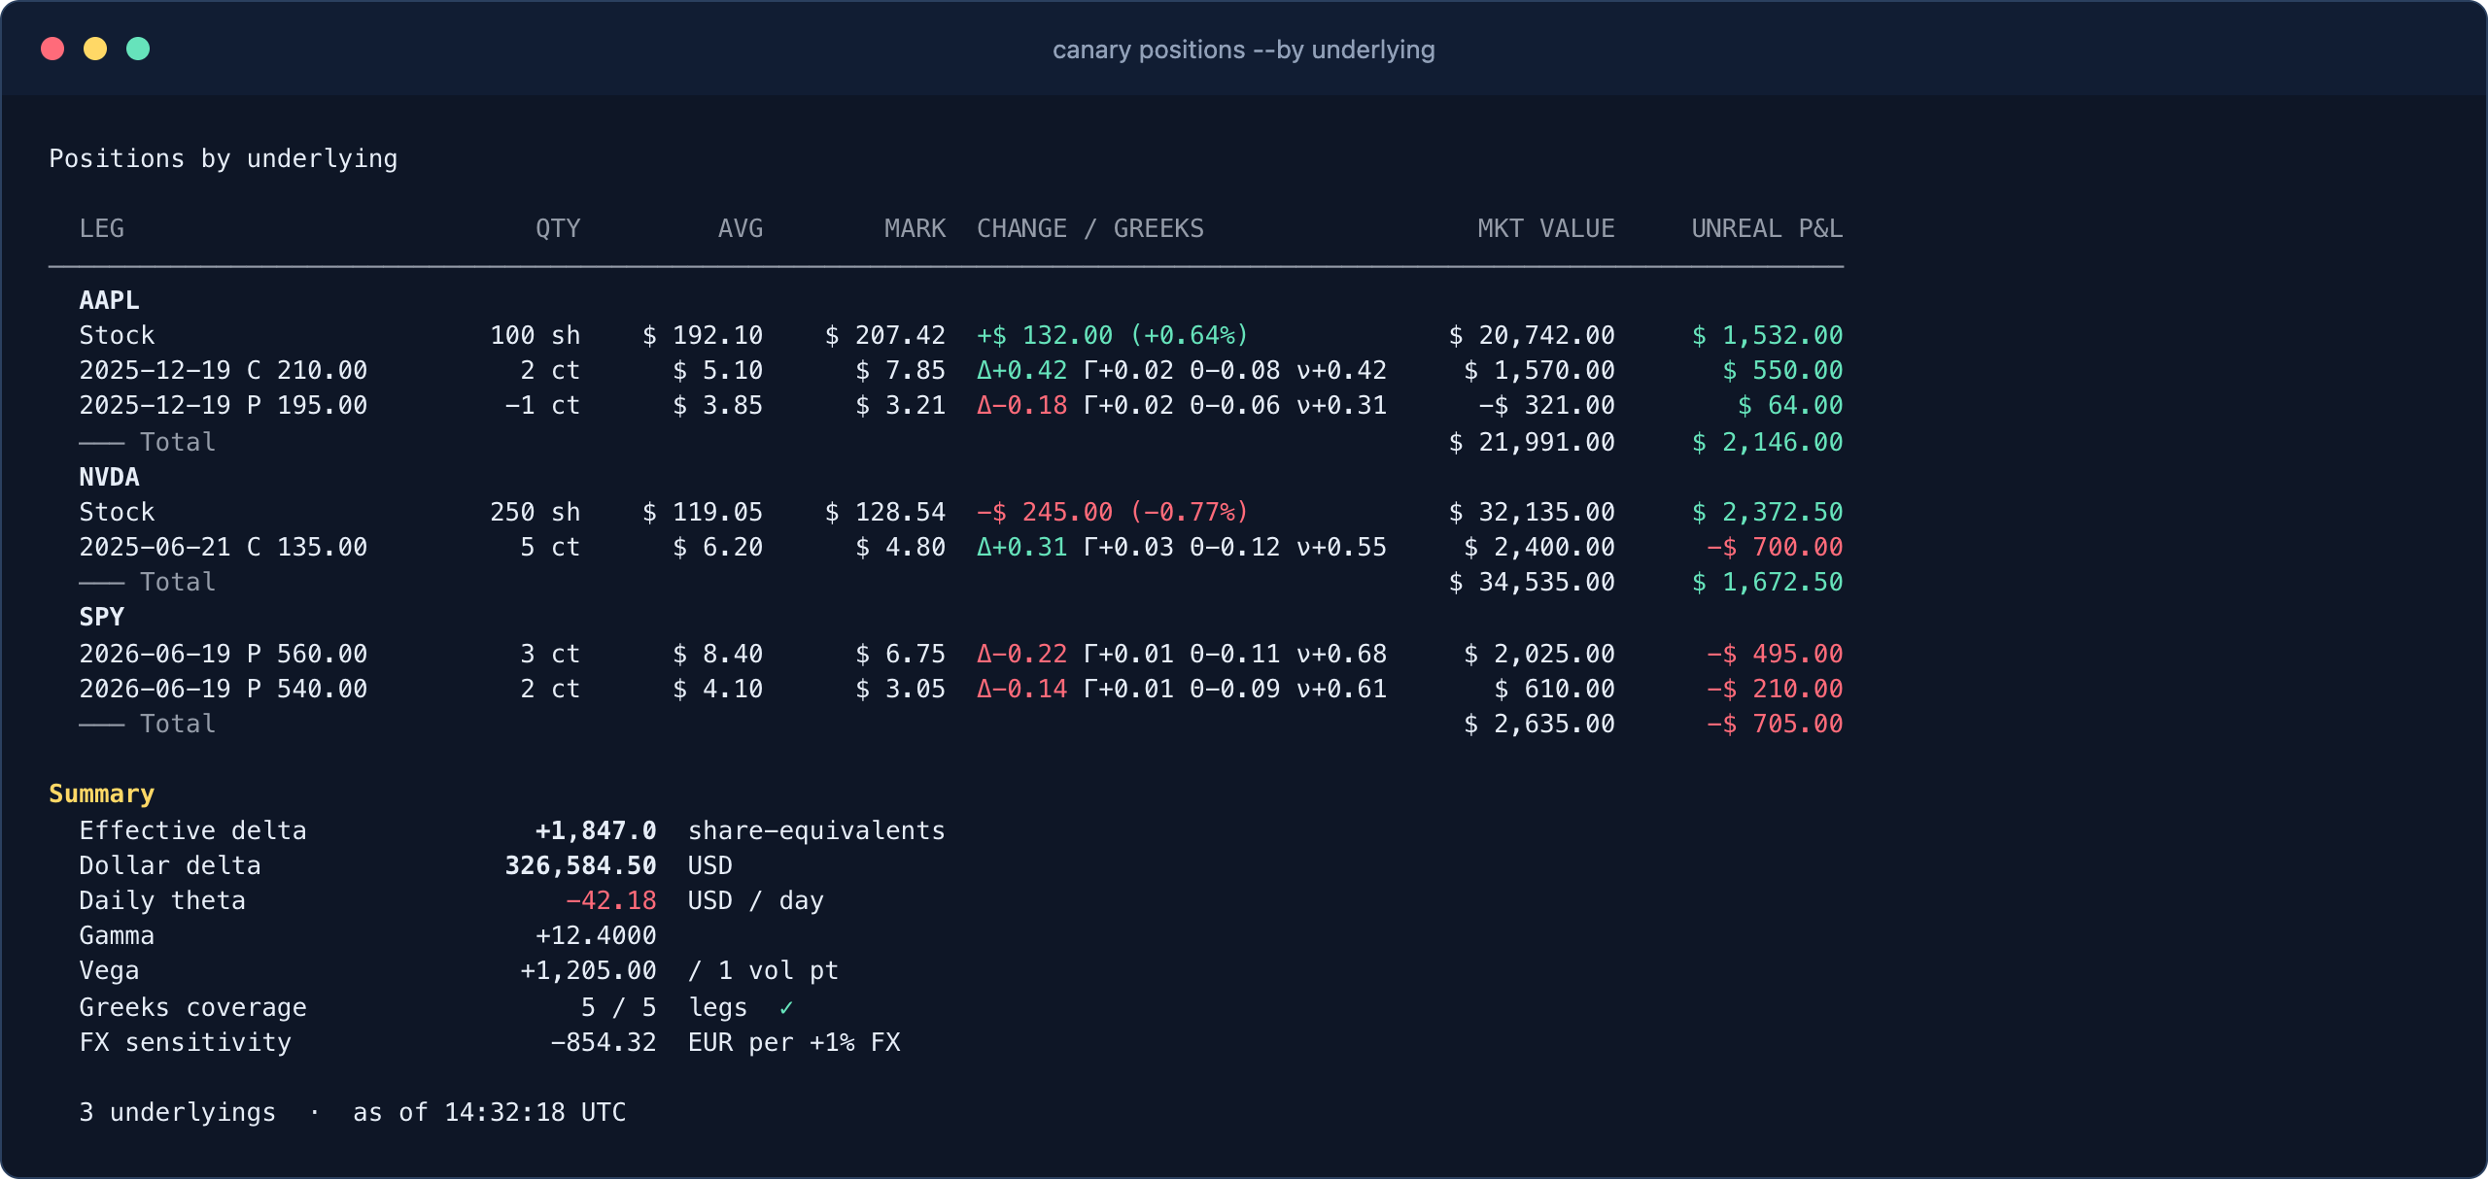The height and width of the screenshot is (1181, 2488).
Task: Click the market value -$ 321.00
Action: (1546, 405)
